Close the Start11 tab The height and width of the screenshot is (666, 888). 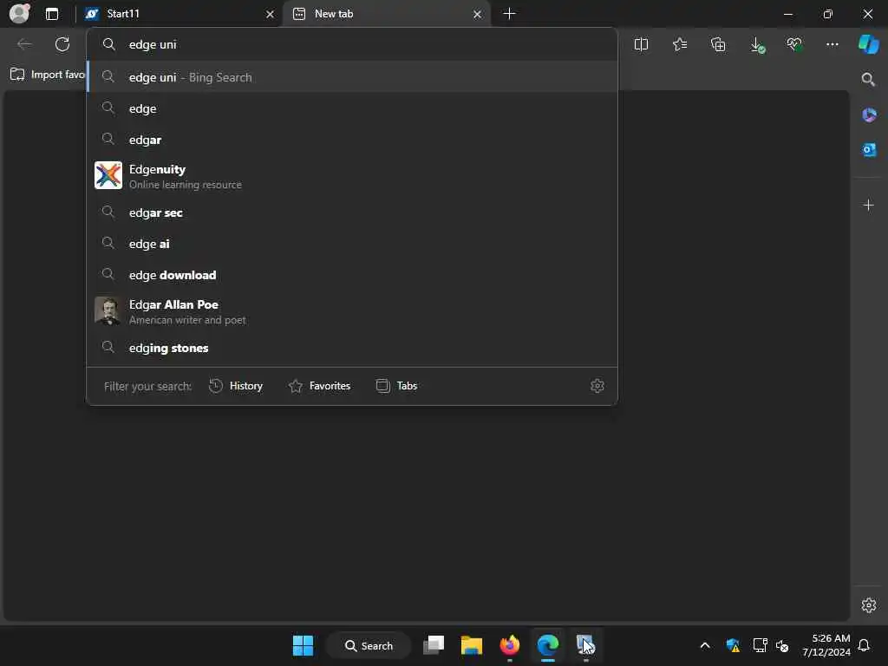click(x=271, y=14)
